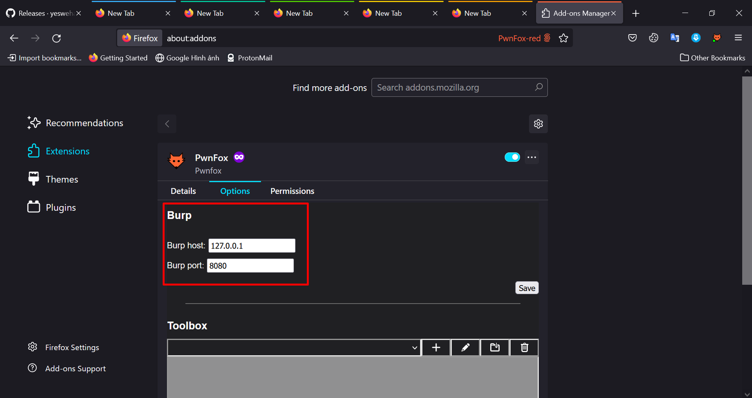Go back to the extensions list with the chevron
The image size is (752, 398).
(167, 124)
